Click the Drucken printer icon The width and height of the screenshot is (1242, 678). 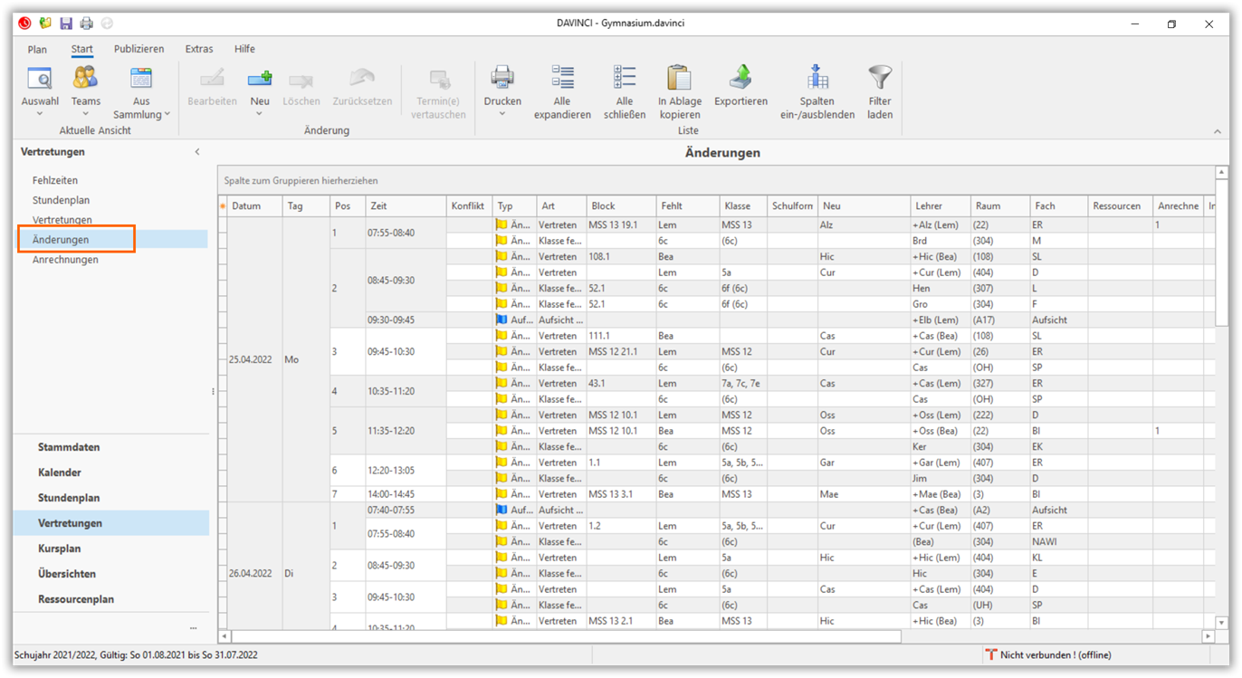[x=502, y=78]
